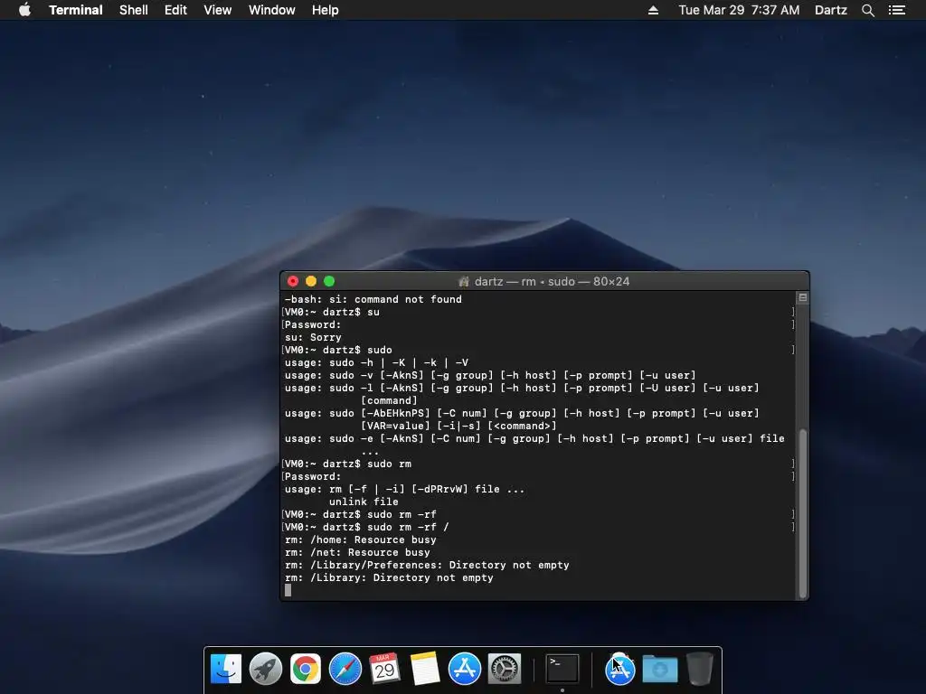Minimize Terminal window with yellow button
926x694 pixels.
[311, 282]
